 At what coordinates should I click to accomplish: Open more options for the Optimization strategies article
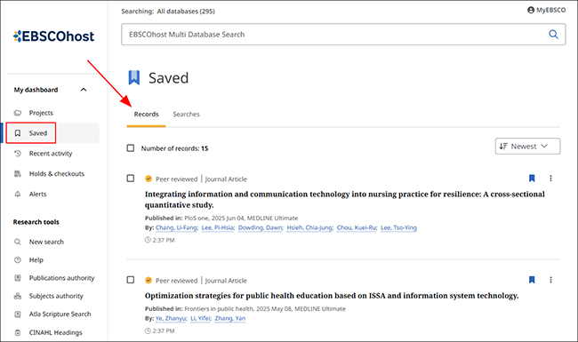click(x=550, y=280)
